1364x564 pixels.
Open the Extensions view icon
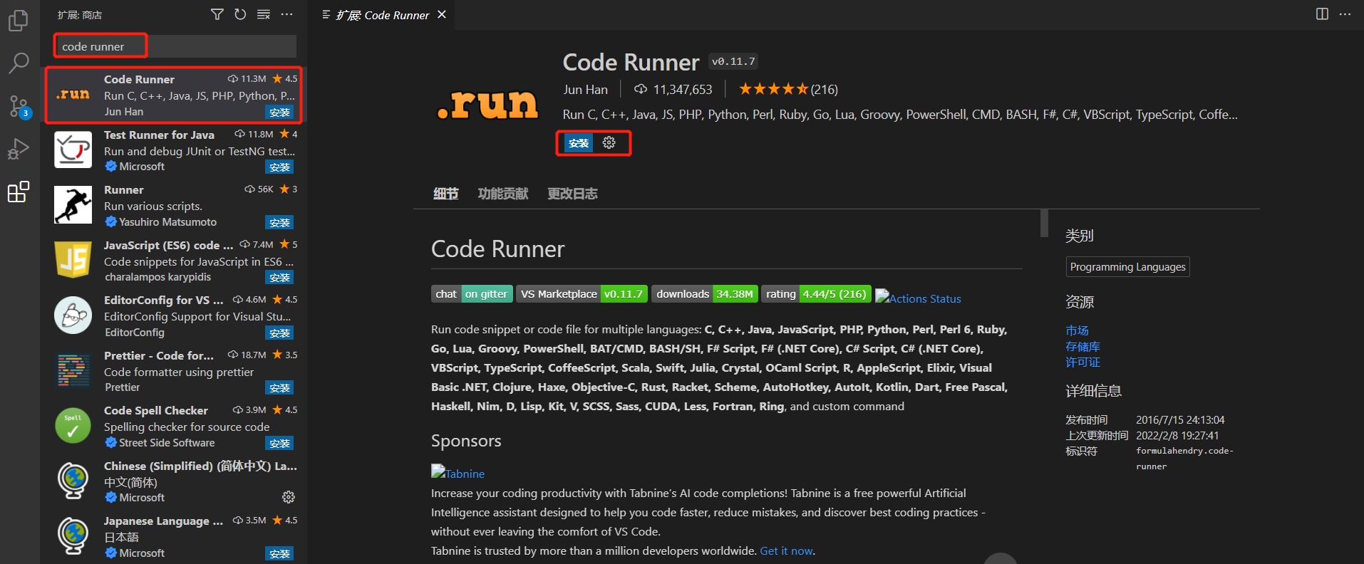(x=19, y=192)
